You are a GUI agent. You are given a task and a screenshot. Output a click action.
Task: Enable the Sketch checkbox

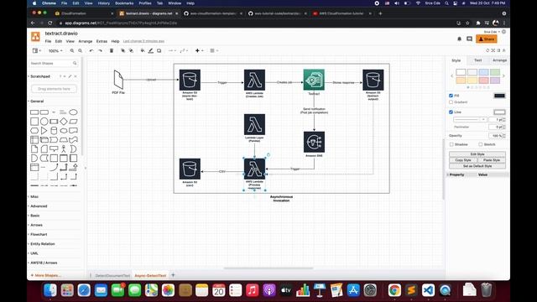pos(481,144)
